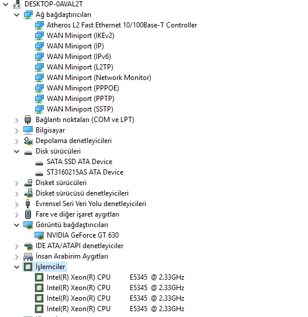Click the Bilgisayar monitor icon

28,130
